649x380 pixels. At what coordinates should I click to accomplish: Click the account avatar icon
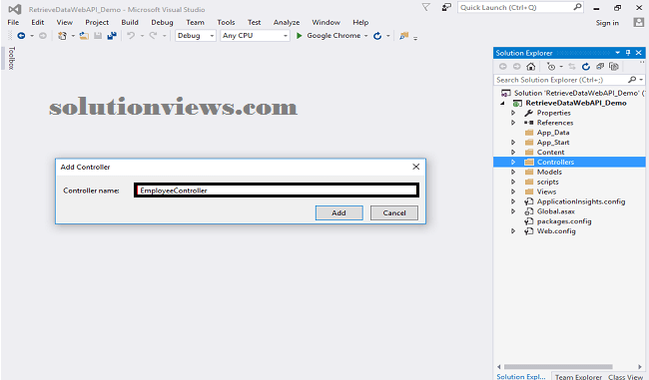pyautogui.click(x=639, y=22)
